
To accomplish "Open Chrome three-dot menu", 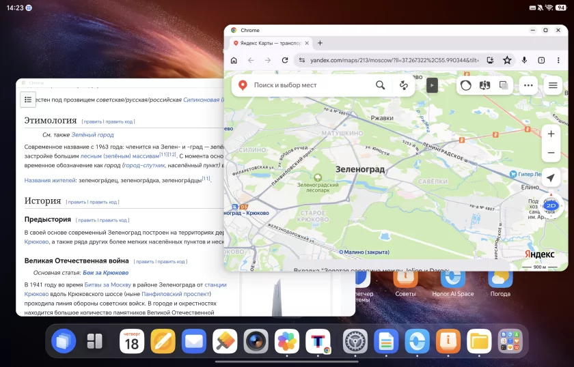I will (x=558, y=60).
